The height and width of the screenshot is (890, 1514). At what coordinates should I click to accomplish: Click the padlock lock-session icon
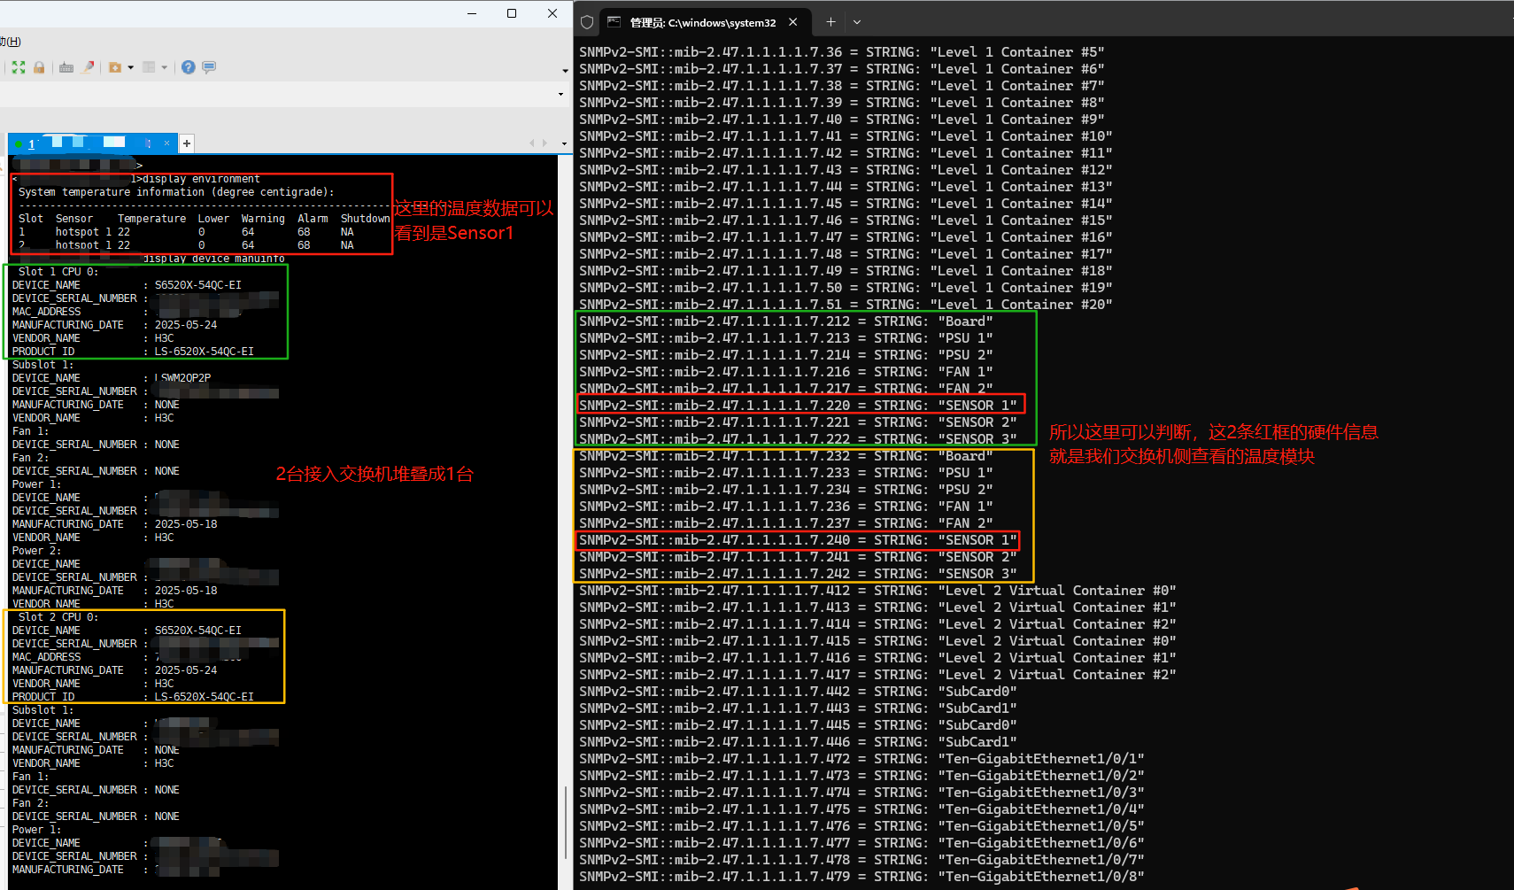(39, 67)
